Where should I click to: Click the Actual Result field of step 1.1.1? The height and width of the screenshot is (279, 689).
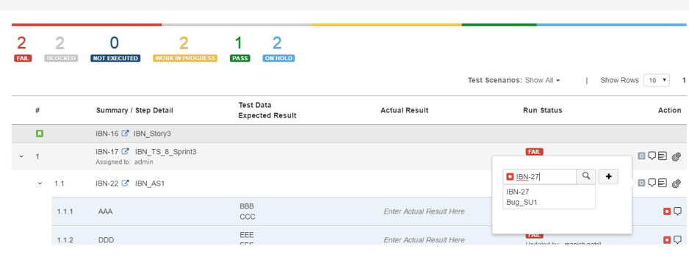click(x=424, y=211)
